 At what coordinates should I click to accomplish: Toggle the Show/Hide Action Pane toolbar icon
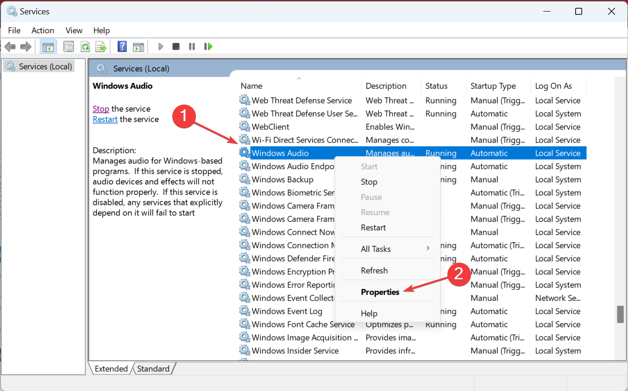pyautogui.click(x=138, y=47)
